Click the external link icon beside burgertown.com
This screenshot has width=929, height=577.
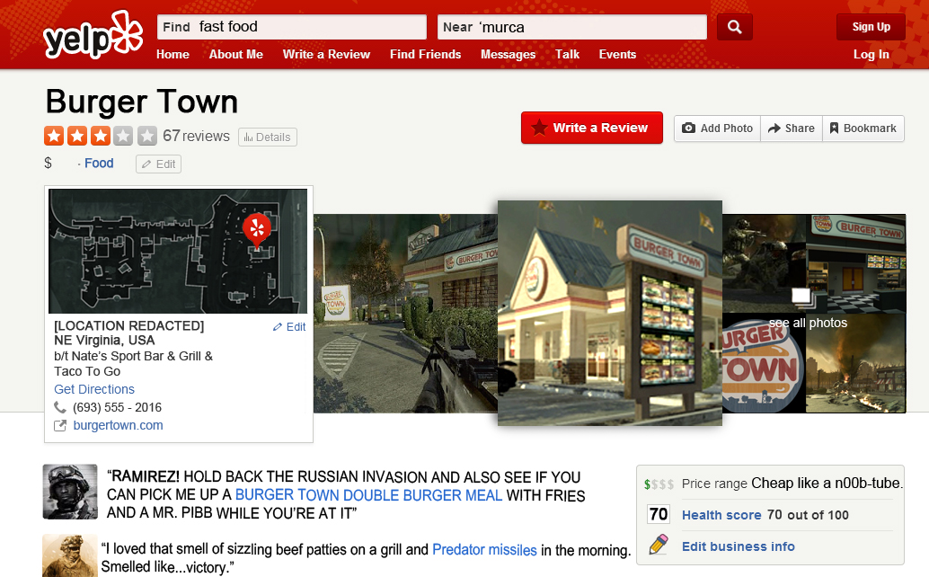(x=60, y=425)
